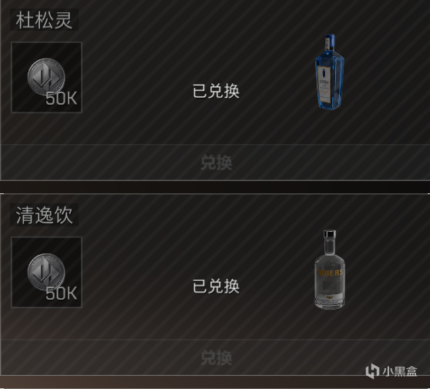
Task: Click the 已兑换 status in 杜松灵 card
Action: 216,91
